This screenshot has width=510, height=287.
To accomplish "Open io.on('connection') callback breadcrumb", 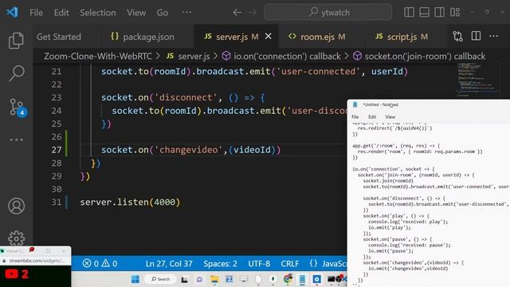I will click(281, 56).
